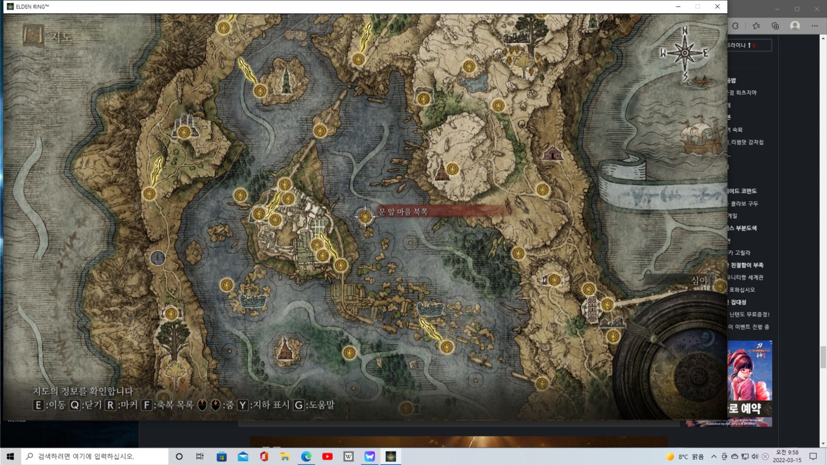
Task: Select the castle grace icon in the northwest highlands
Action: pos(184,132)
